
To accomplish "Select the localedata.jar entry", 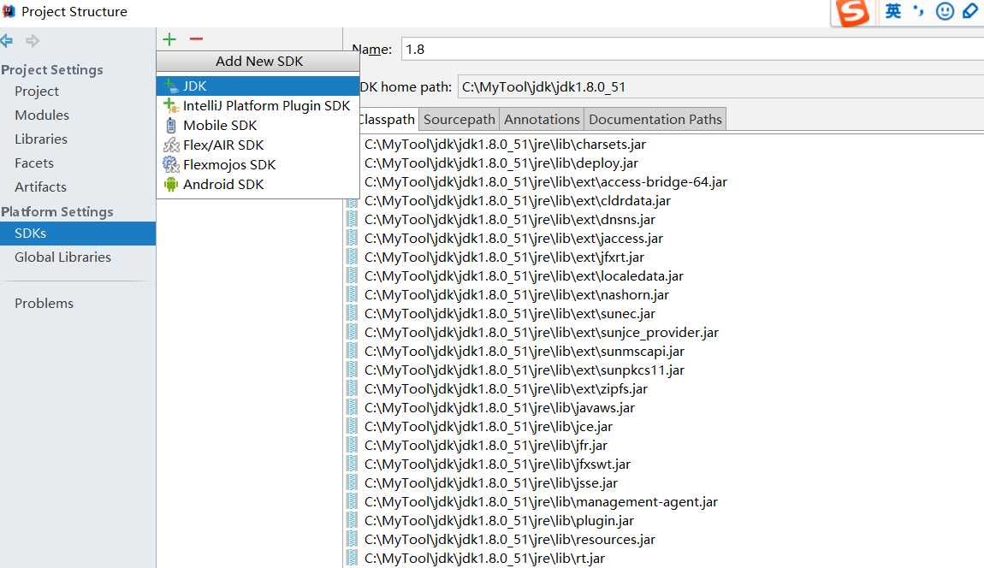I will 524,276.
